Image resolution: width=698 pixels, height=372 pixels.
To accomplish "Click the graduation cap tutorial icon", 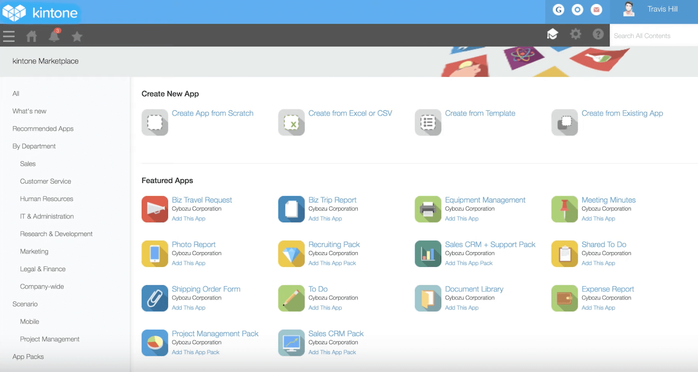I will click(553, 34).
